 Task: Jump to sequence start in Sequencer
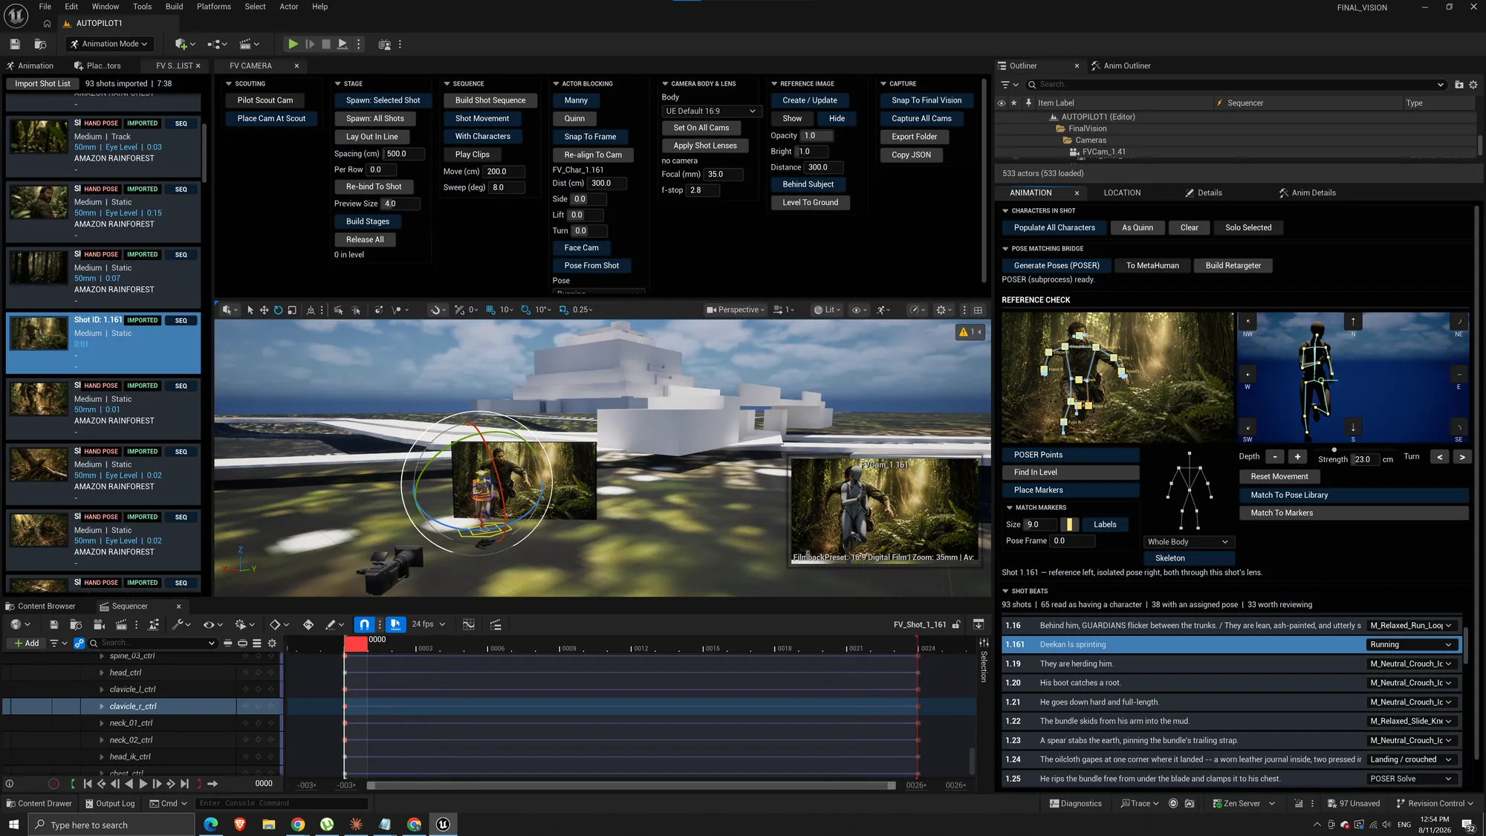pos(88,784)
